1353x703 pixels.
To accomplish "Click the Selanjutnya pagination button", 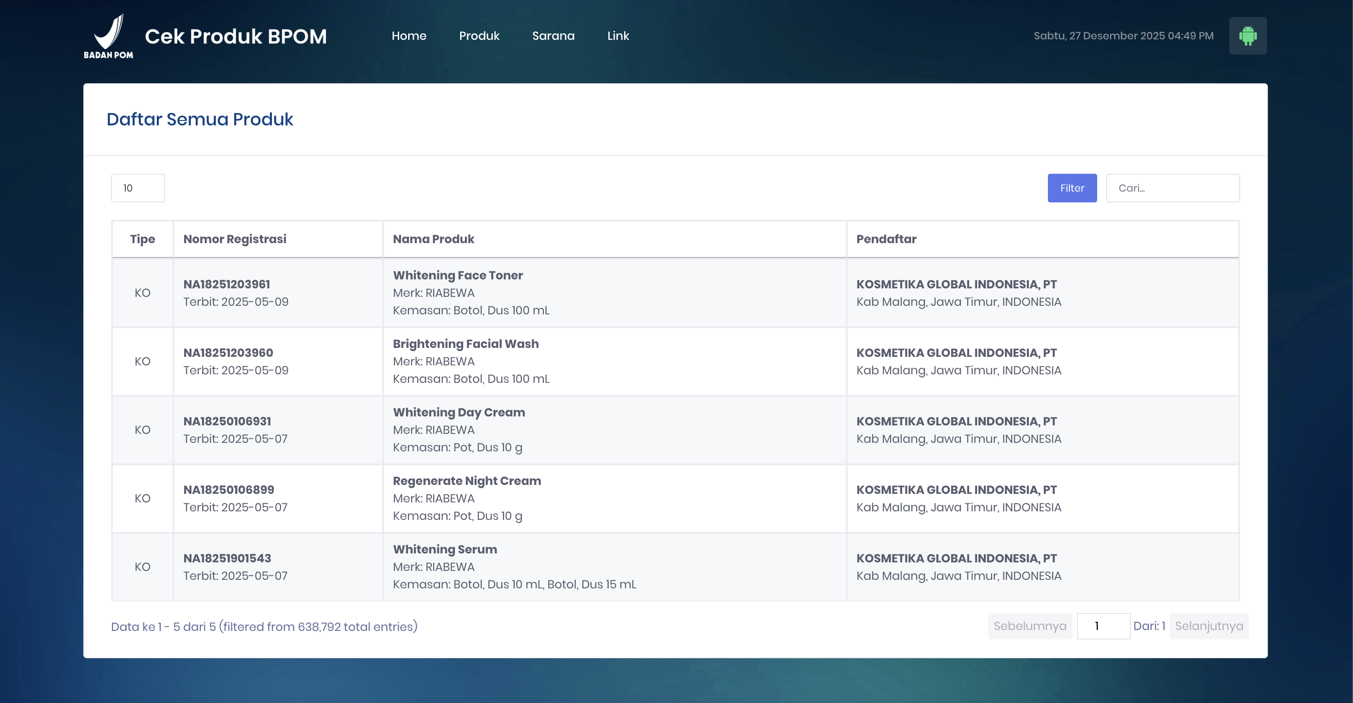I will point(1209,626).
